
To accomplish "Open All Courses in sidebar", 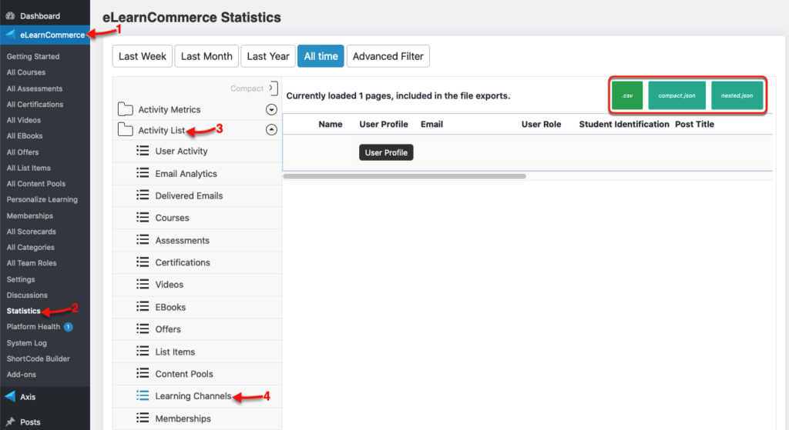I will point(26,72).
